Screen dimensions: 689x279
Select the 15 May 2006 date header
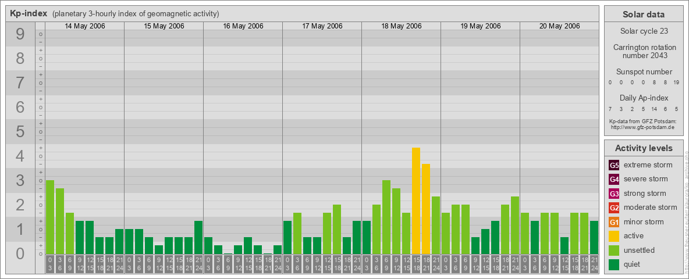pyautogui.click(x=164, y=26)
